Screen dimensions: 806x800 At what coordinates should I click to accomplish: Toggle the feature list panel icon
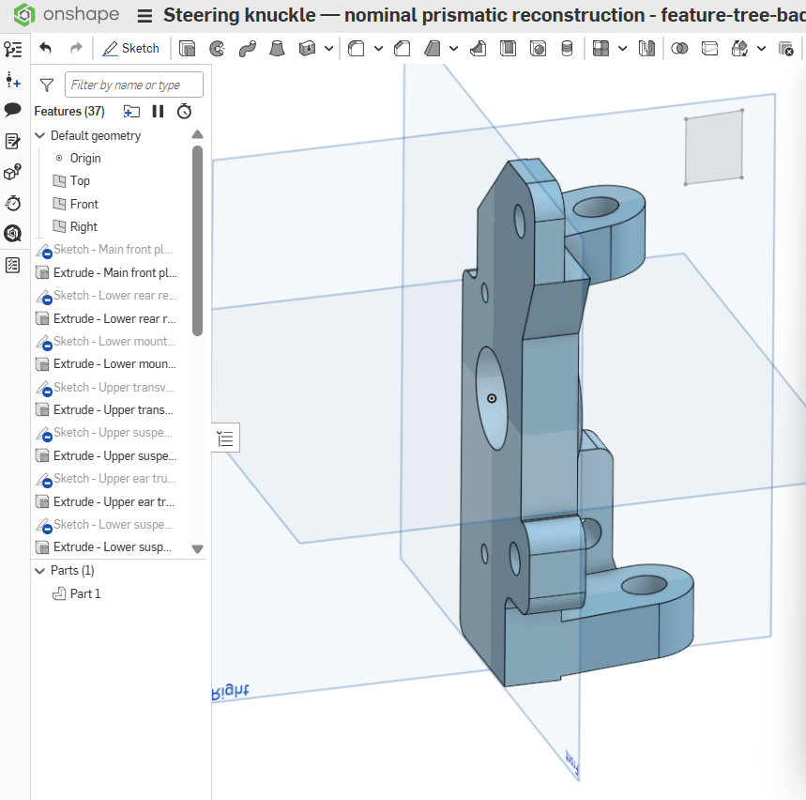pos(13,50)
